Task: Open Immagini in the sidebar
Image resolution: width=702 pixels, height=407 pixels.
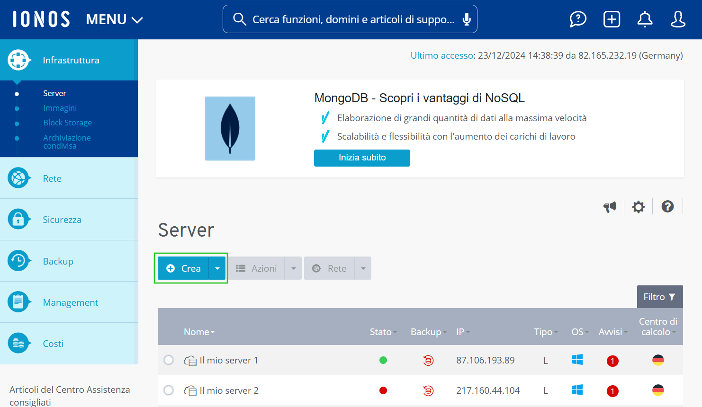Action: 60,108
